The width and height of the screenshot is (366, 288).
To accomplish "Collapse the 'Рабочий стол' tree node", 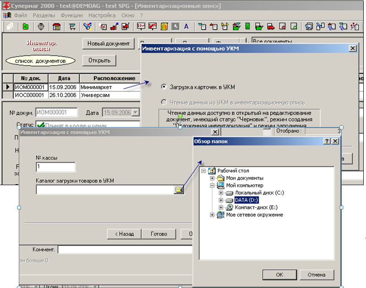I will pos(204,171).
